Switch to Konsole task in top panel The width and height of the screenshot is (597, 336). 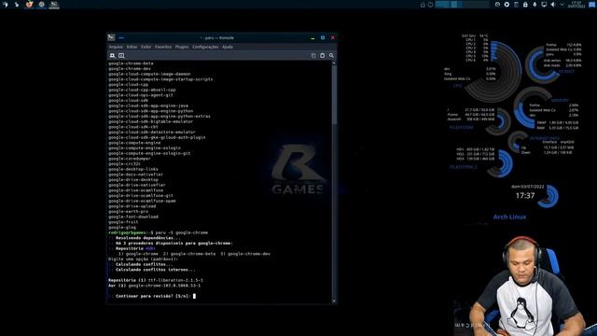54,5
